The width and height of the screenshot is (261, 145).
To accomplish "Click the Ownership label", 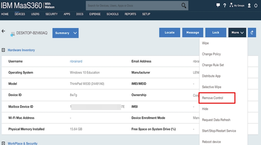I will tap(139, 95).
